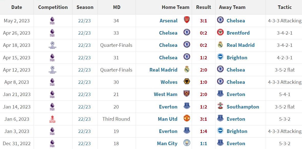Click Real Madrid crest in Apr 18 row
This screenshot has height=149, width=302.
(220, 45)
